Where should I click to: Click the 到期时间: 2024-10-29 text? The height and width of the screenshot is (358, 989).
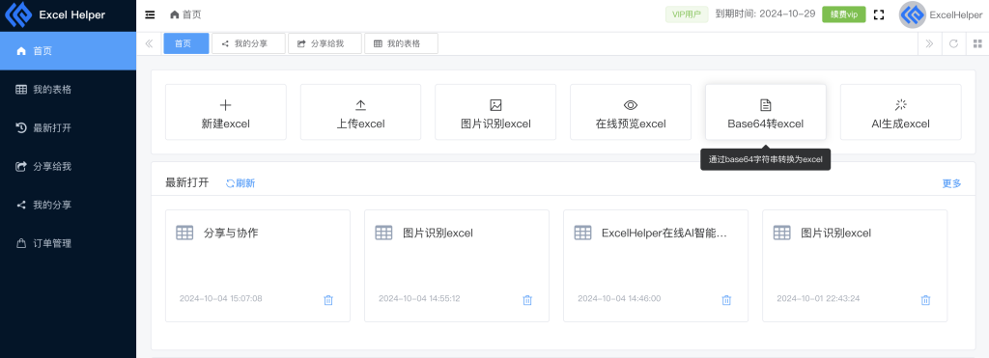(x=765, y=14)
